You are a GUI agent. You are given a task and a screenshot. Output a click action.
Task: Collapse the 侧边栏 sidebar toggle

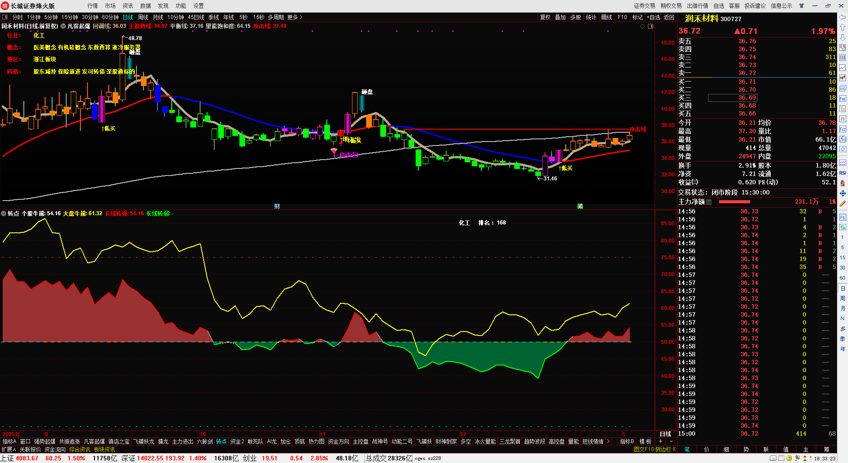(666, 449)
